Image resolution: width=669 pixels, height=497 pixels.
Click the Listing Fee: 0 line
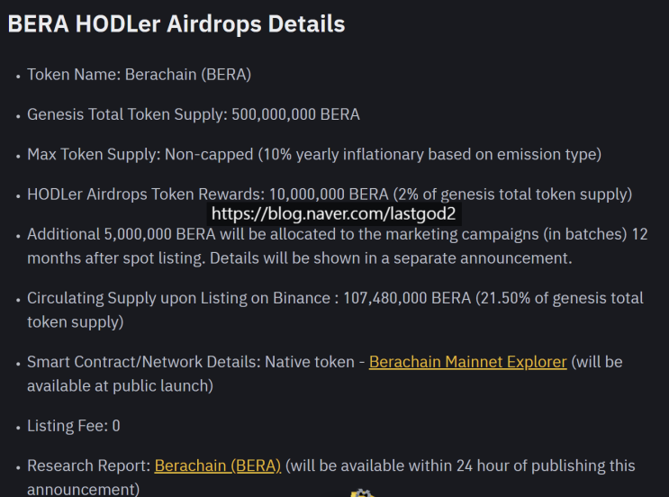pyautogui.click(x=74, y=425)
